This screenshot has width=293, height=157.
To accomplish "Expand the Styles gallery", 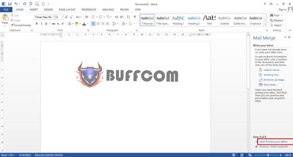I will [265, 24].
